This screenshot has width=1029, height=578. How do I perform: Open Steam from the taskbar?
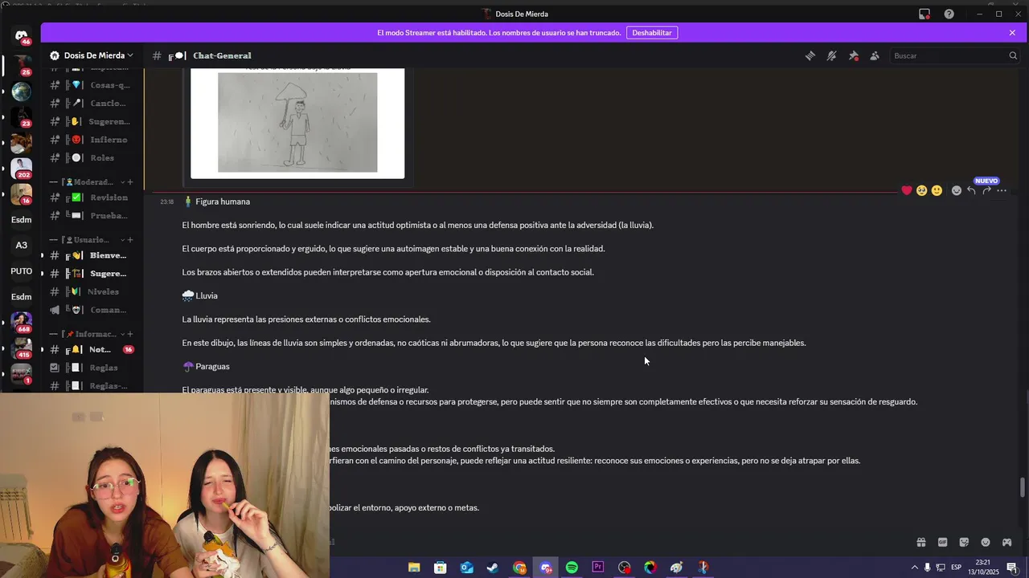click(493, 568)
